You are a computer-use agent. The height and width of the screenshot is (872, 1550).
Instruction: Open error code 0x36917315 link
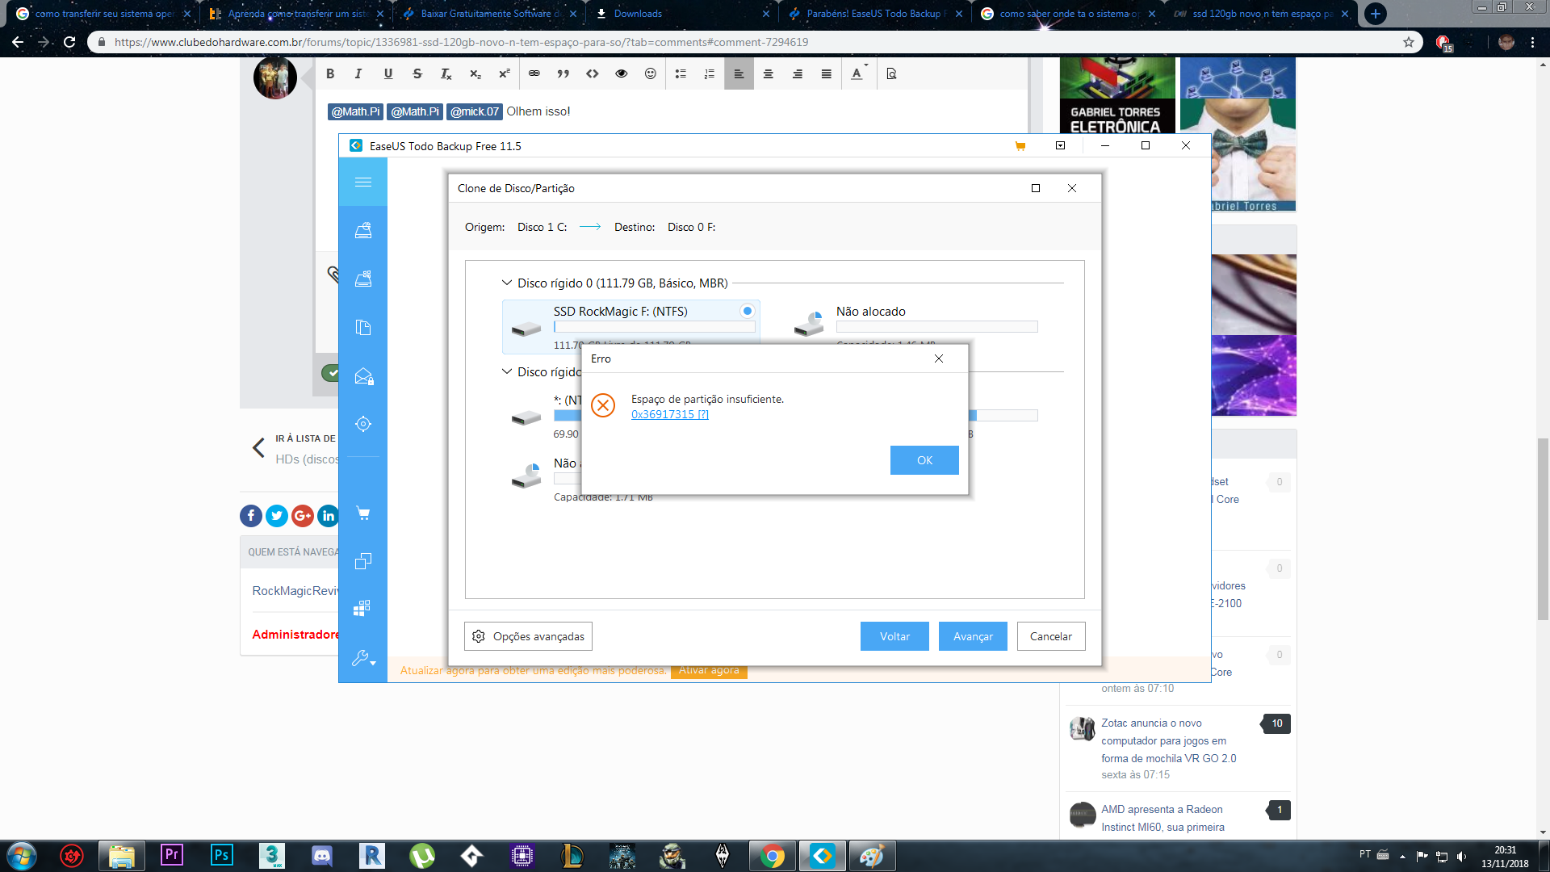[669, 414]
